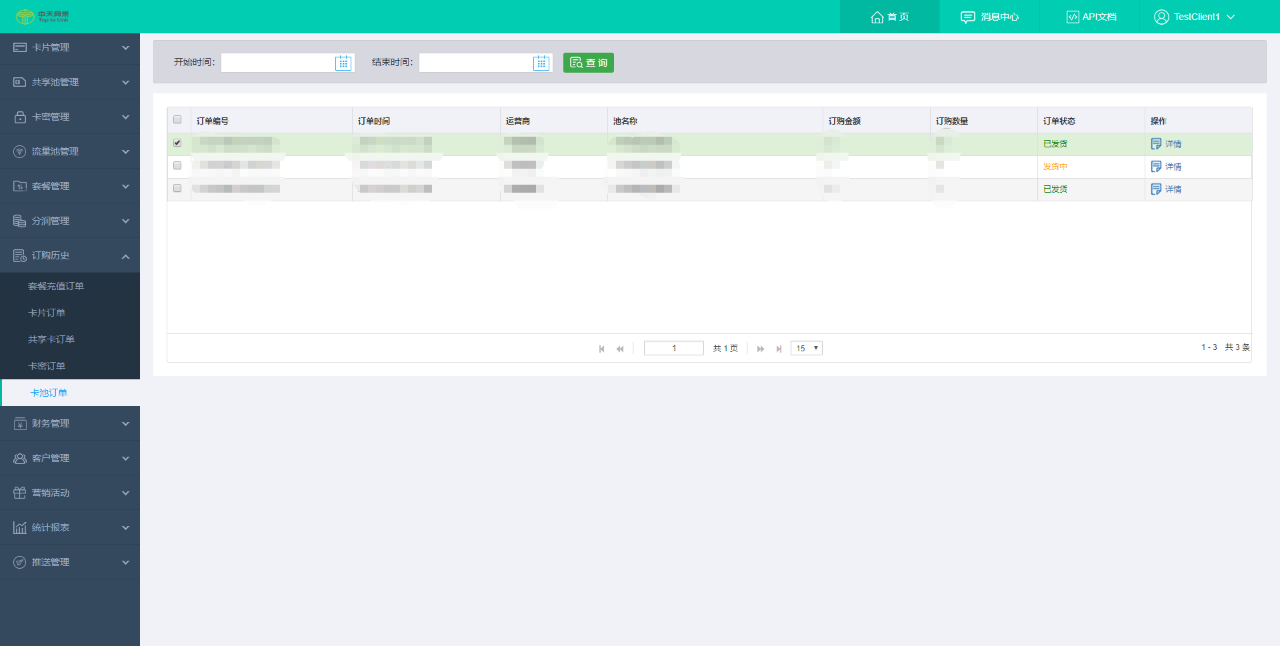
Task: Click the 卡片管理 card icon in sidebar
Action: click(x=20, y=47)
